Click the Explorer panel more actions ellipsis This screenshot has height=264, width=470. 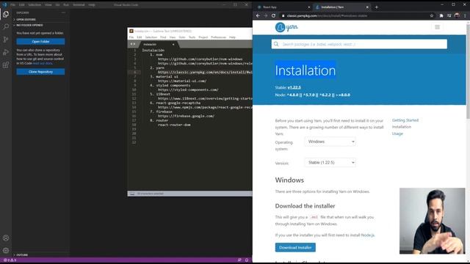click(63, 13)
